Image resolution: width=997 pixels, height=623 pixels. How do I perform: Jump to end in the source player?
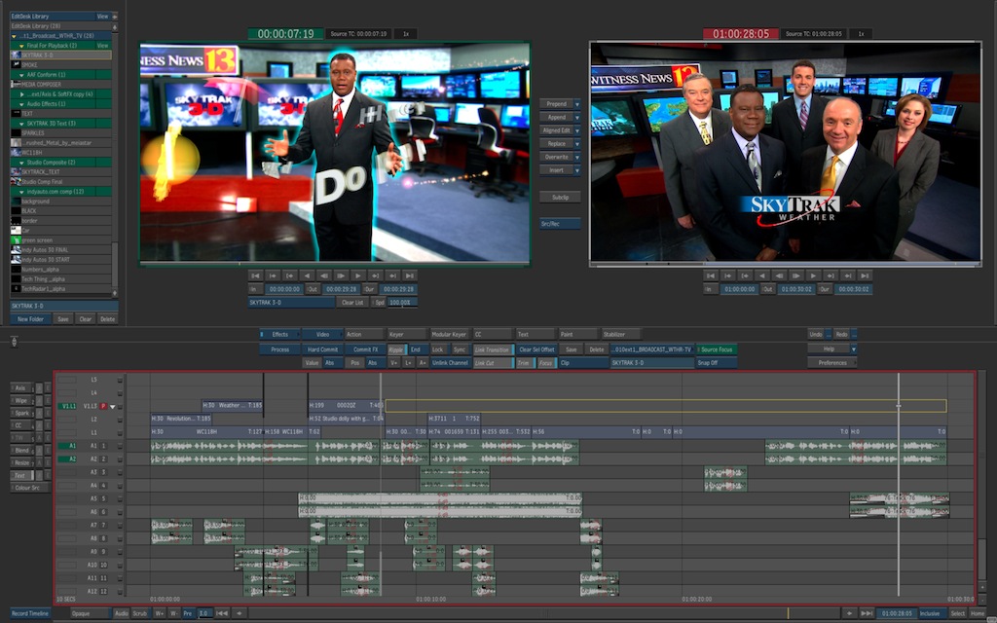[410, 275]
